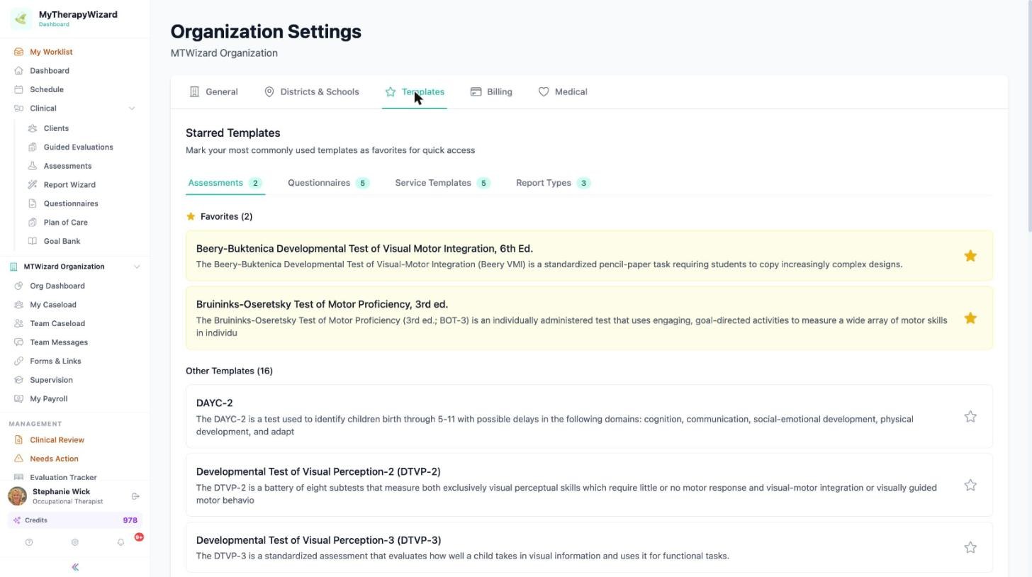Click the Team Messages chat icon
Image resolution: width=1032 pixels, height=577 pixels.
click(x=18, y=342)
